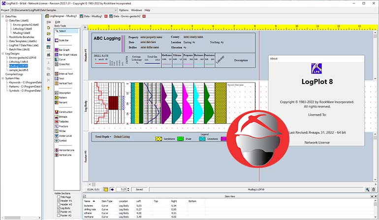Choose the Vertical Line tool
The width and height of the screenshot is (379, 220).
tap(63, 155)
